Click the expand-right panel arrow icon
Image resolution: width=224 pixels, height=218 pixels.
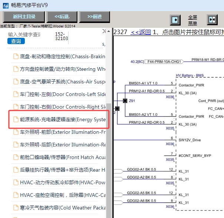(x=175, y=20)
